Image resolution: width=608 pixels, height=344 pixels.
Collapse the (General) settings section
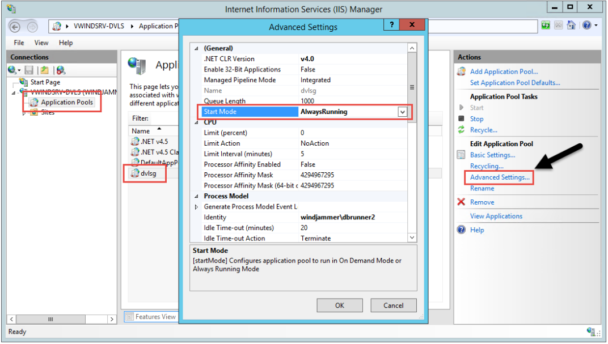tap(197, 49)
